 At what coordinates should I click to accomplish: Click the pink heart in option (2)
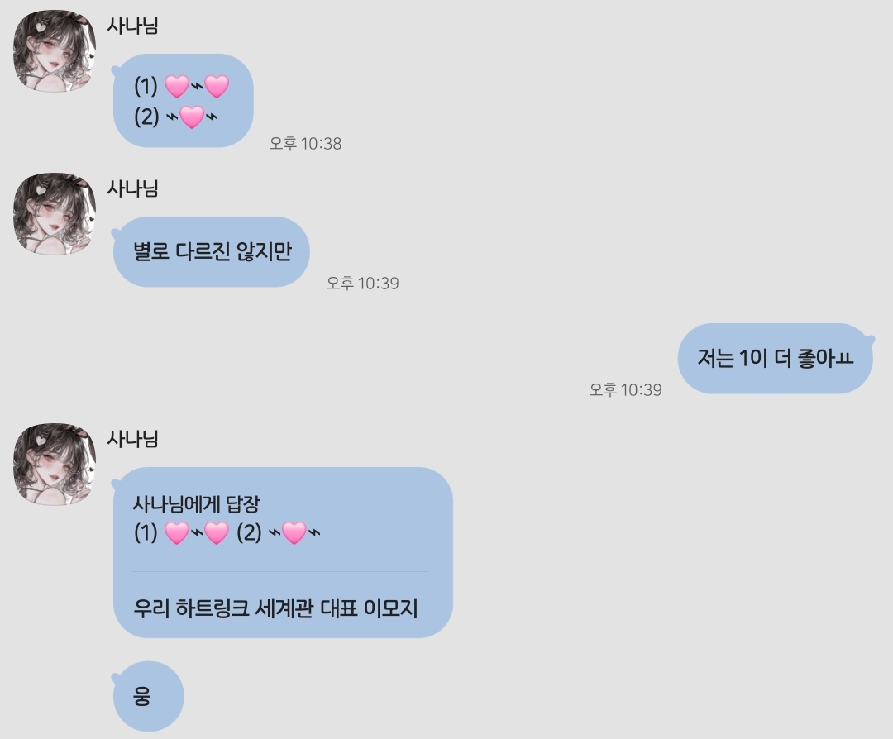point(191,117)
